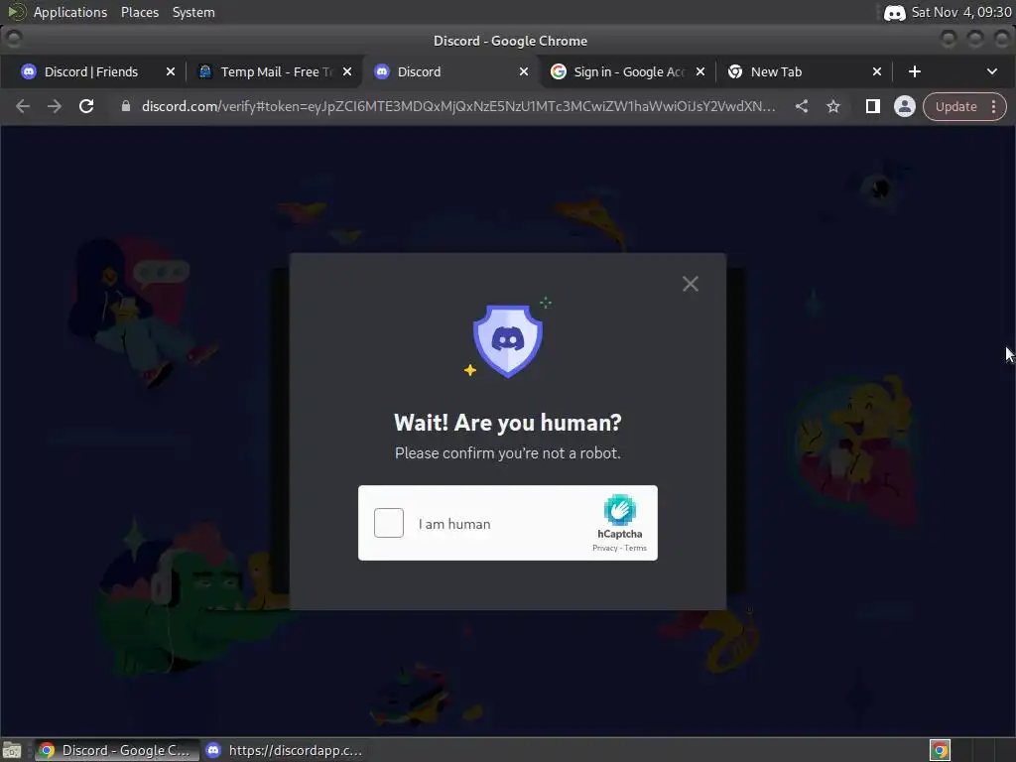Open hCaptcha Privacy link
The height and width of the screenshot is (762, 1016).
click(x=604, y=548)
